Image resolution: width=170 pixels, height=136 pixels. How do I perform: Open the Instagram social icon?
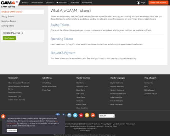click(69, 115)
